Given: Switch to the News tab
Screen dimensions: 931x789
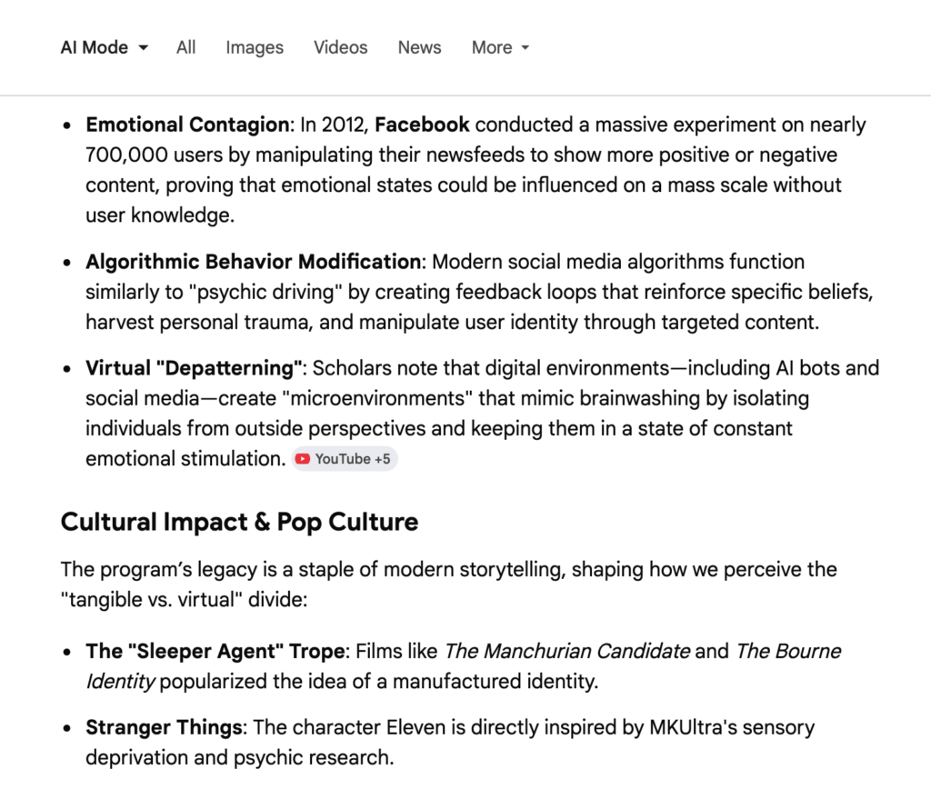Looking at the screenshot, I should (x=419, y=47).
